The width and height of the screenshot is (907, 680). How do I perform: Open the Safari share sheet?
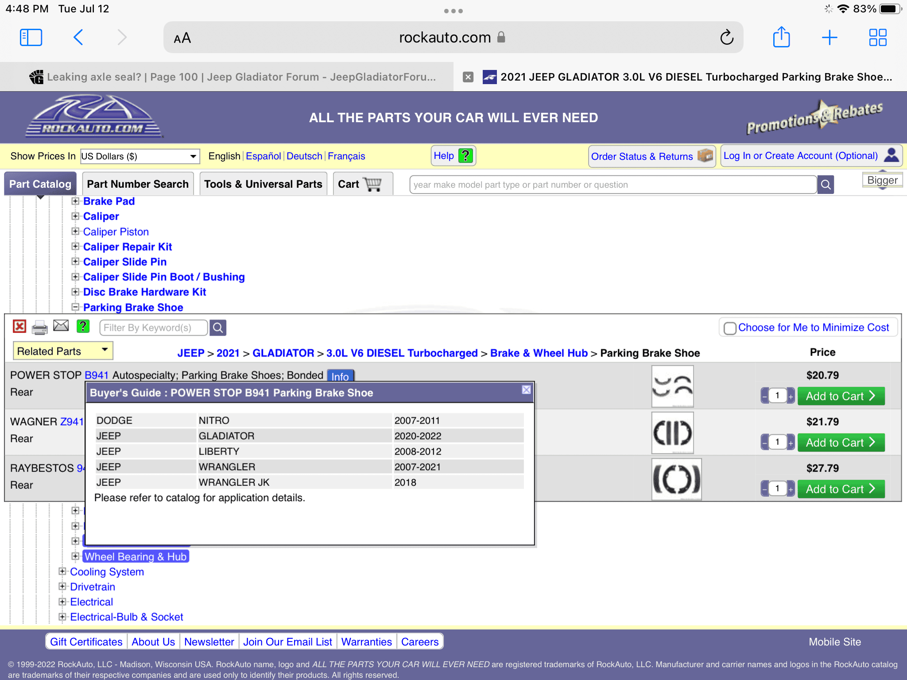click(781, 37)
